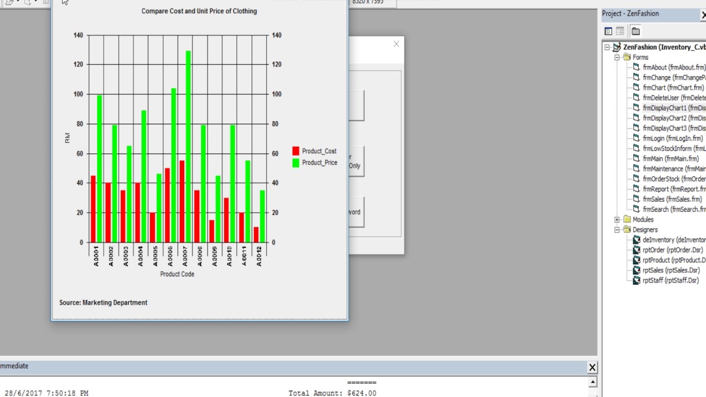The image size is (706, 397).
Task: Click the 'Source: Marketing Department' footnote
Action: 103,302
